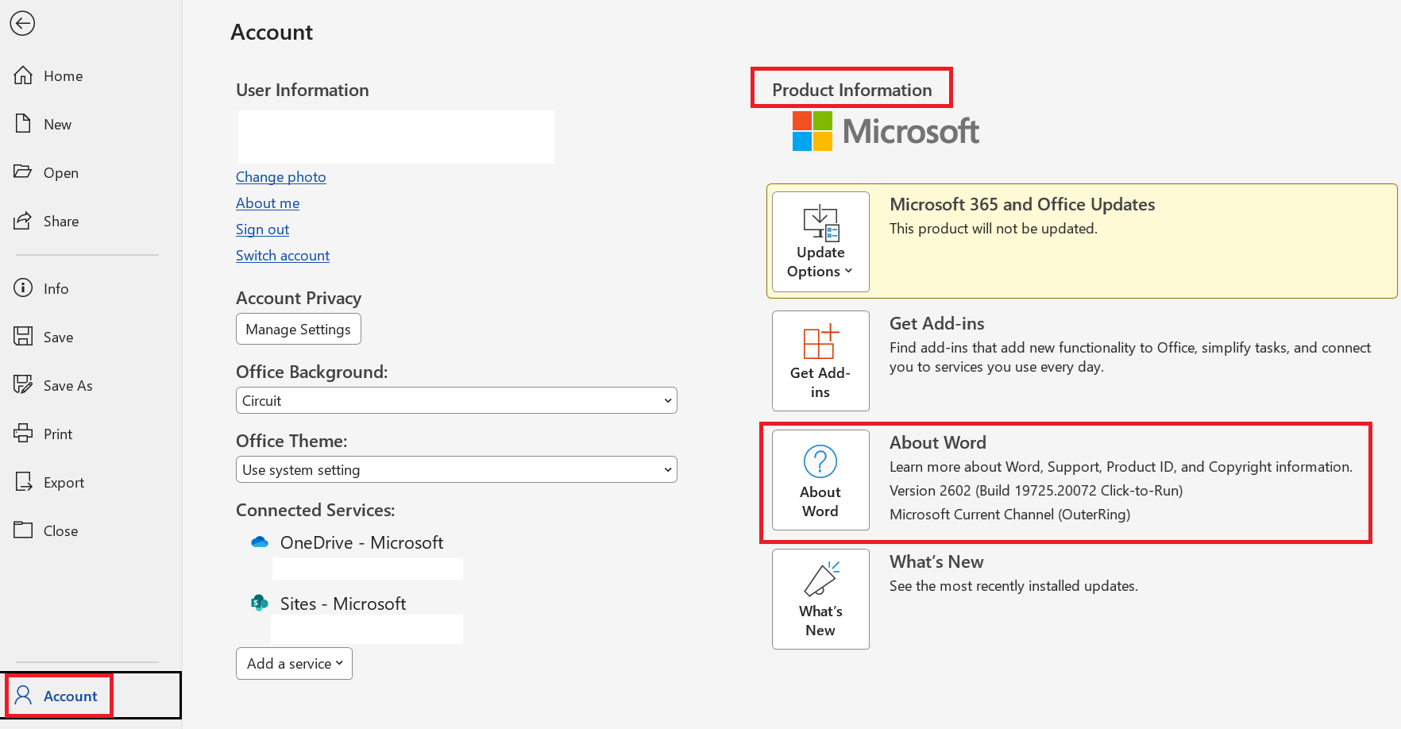This screenshot has width=1401, height=729.
Task: Click the Print printer icon
Action: click(23, 434)
